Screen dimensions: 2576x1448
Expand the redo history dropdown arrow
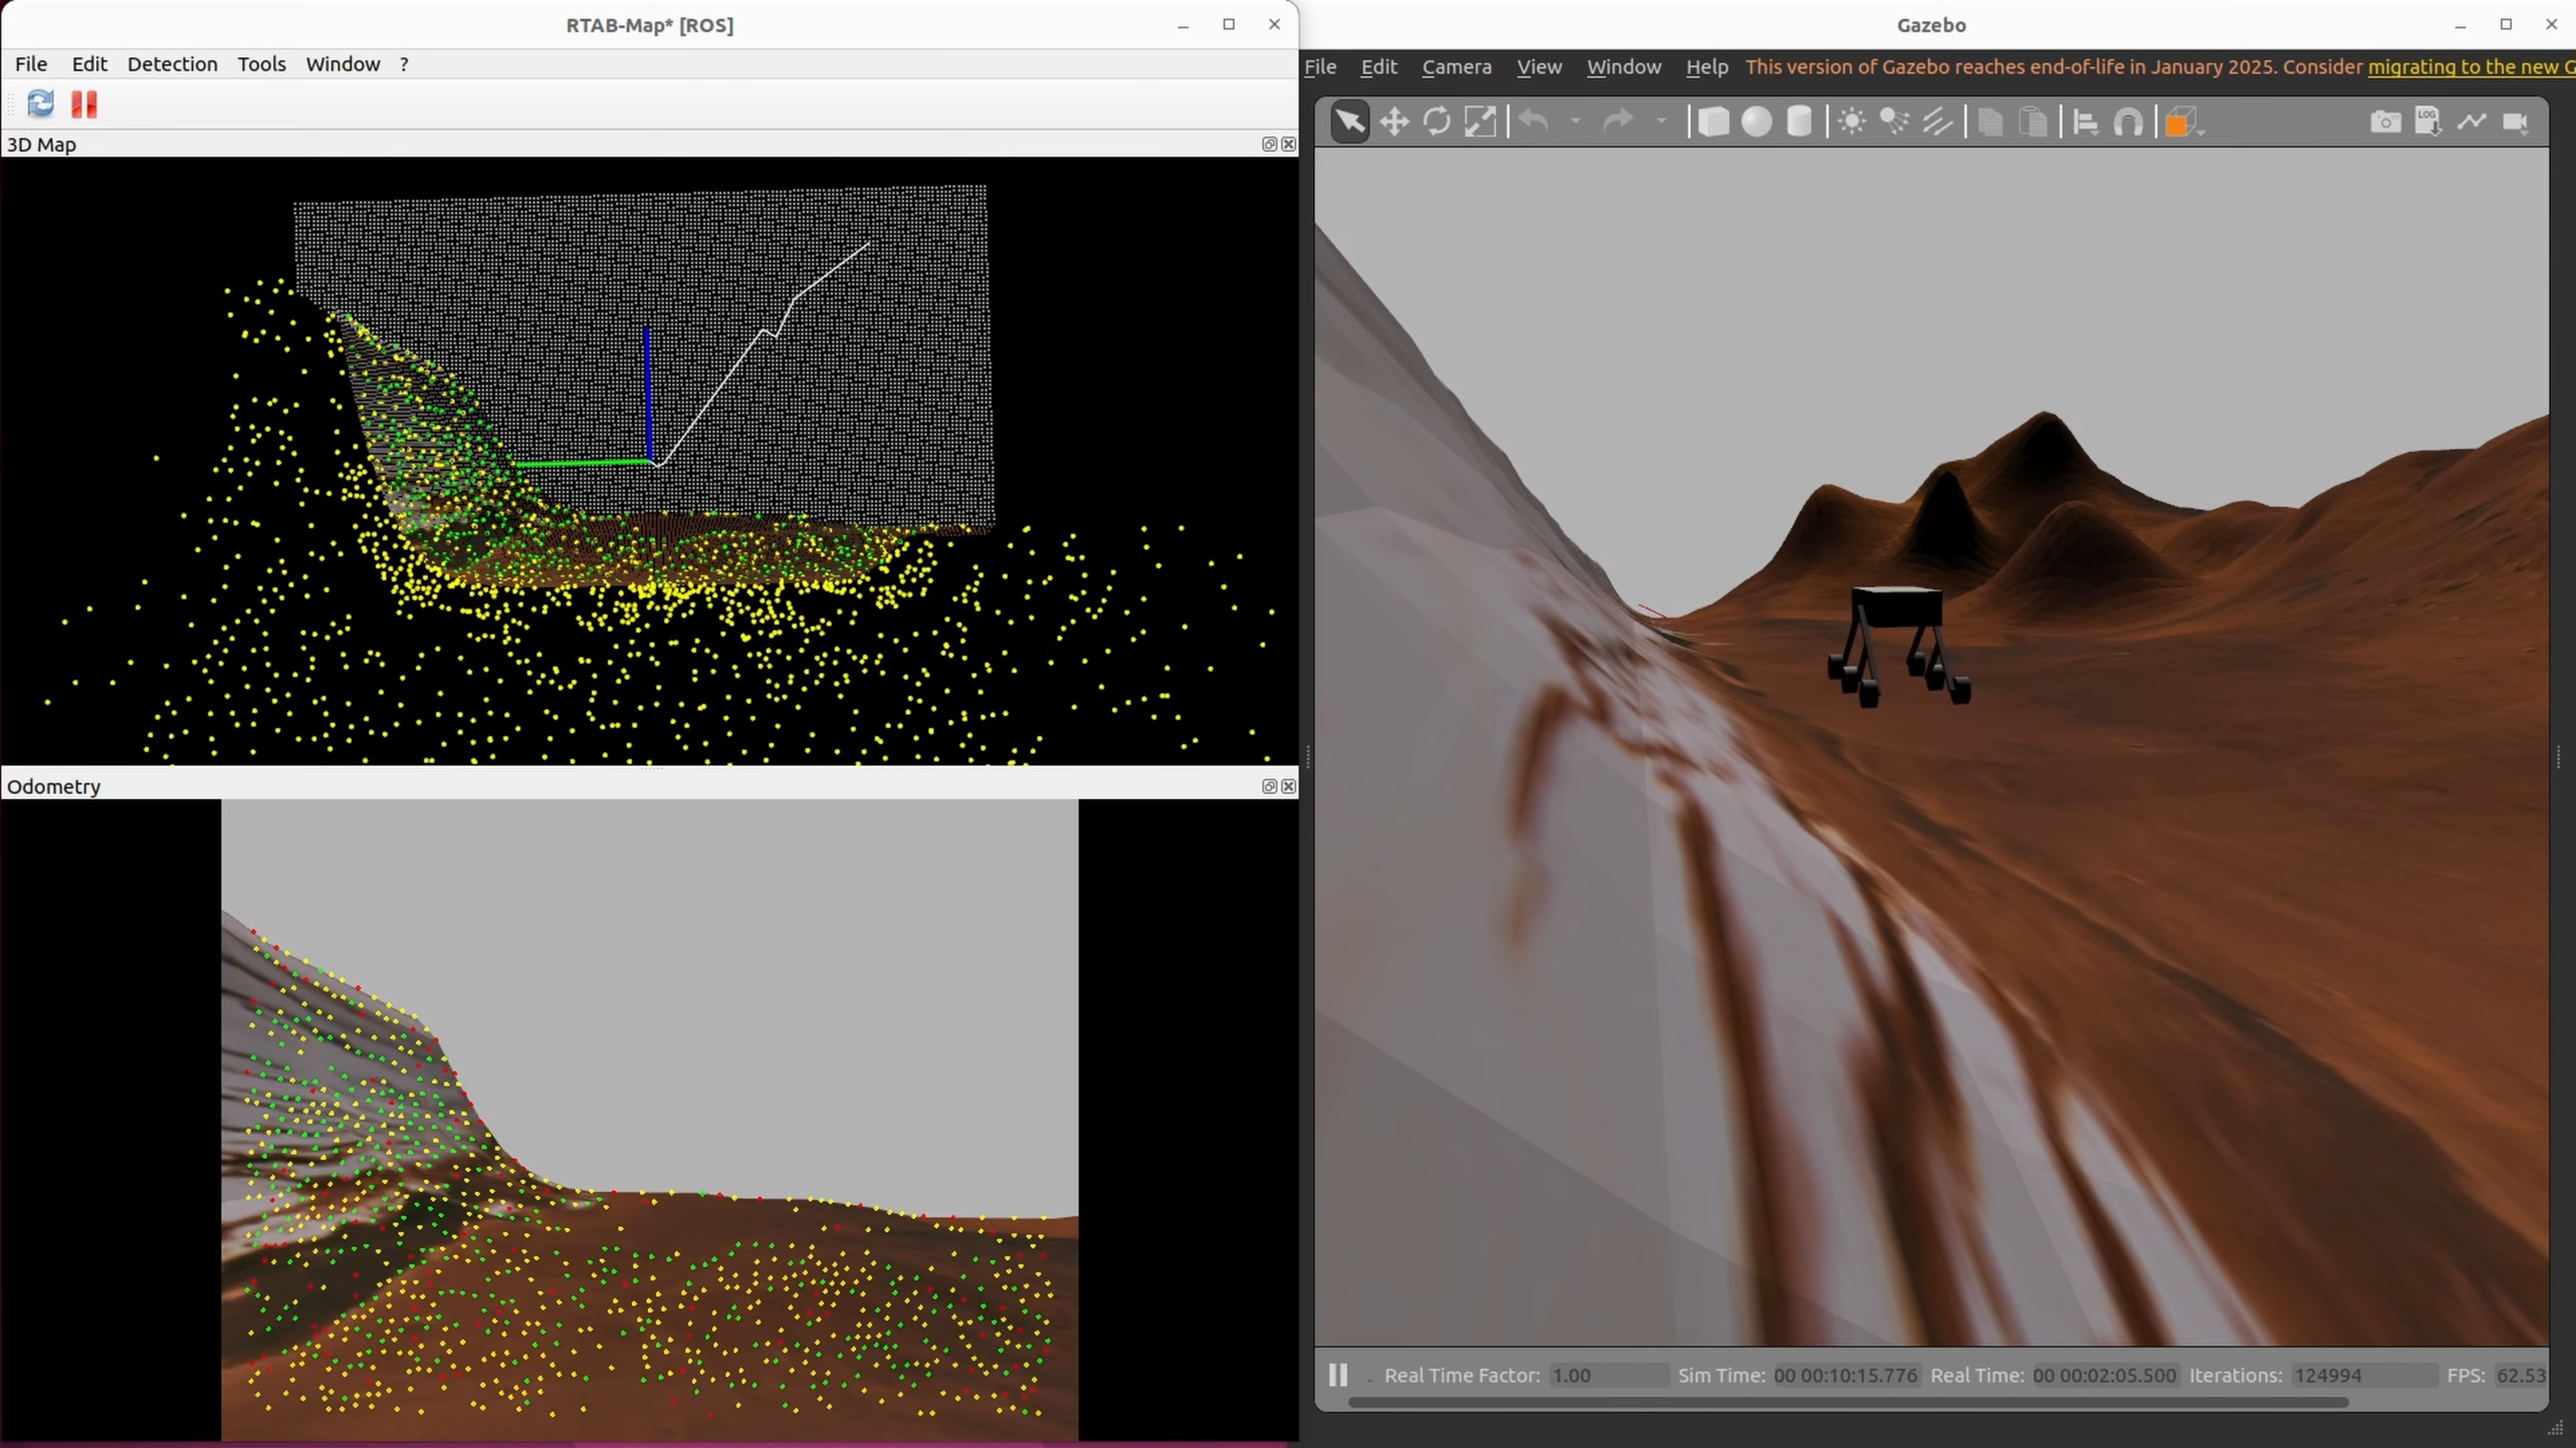pos(1662,122)
